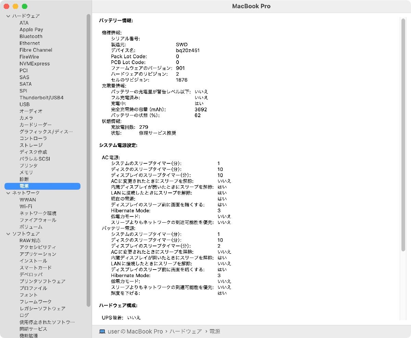Select Apple Pay in the sidebar
The image size is (411, 338).
(x=31, y=30)
